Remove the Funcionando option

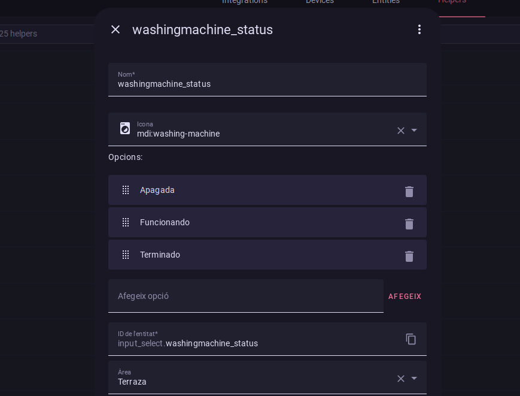(409, 224)
